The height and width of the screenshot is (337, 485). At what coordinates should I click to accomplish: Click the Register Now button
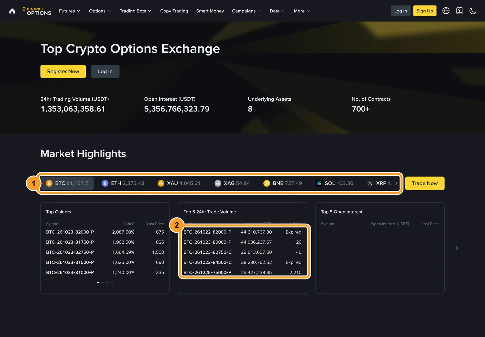tap(63, 71)
